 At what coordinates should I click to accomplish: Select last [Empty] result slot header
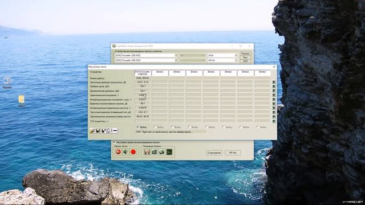tap(262, 73)
